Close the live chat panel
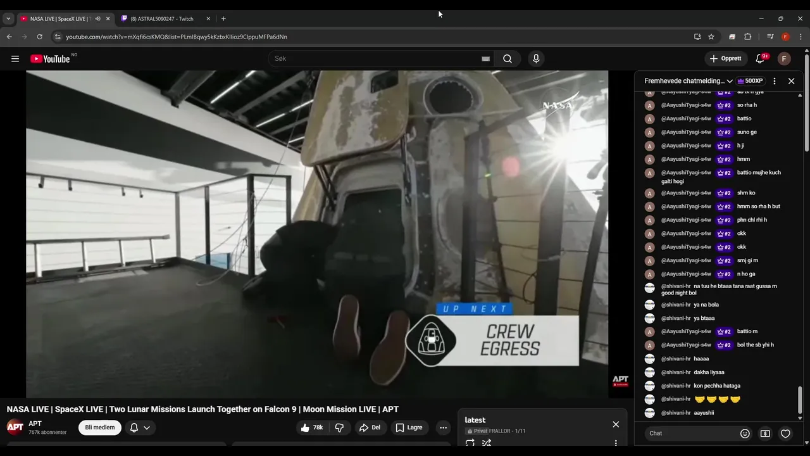The height and width of the screenshot is (456, 810). [x=791, y=81]
